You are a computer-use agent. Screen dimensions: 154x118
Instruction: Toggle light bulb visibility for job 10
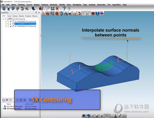pos(11,21)
